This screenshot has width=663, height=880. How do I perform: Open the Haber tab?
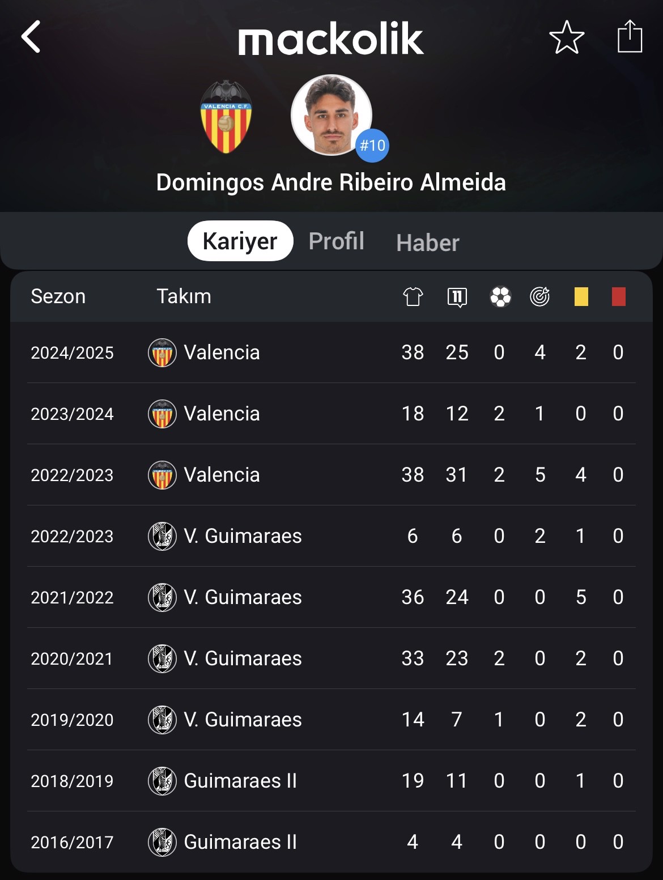pos(428,243)
